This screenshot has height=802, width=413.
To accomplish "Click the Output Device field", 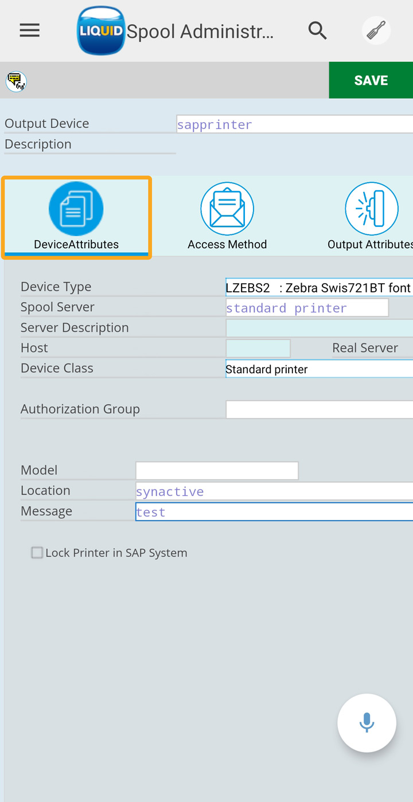I will [294, 124].
